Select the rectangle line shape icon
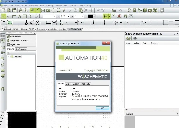 (25, 16)
